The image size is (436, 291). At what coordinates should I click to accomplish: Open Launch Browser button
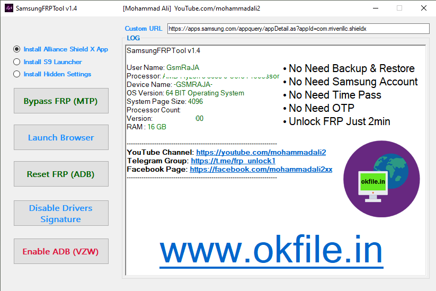click(x=61, y=137)
